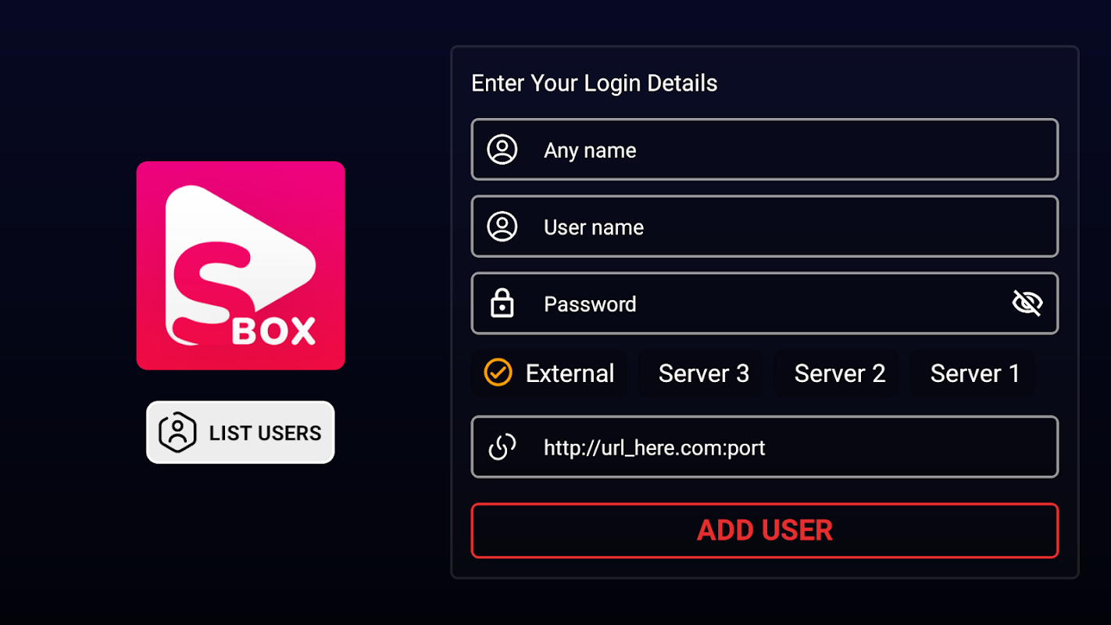1111x625 pixels.
Task: Select the Server 3 option
Action: (x=701, y=373)
